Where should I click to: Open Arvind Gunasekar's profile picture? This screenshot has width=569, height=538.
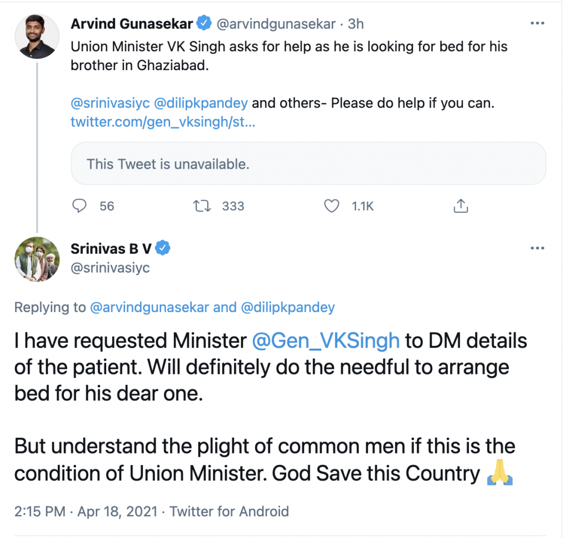(x=36, y=36)
